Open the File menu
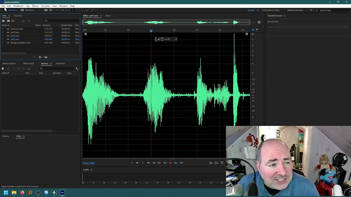351x197 pixels. point(3,6)
